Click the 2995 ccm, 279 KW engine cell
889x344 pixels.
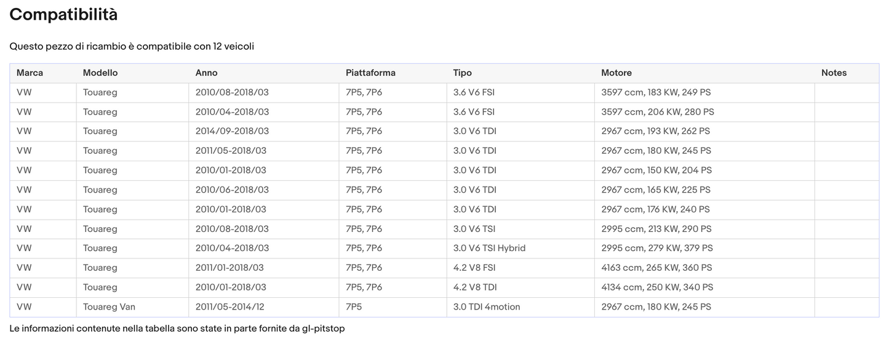657,249
